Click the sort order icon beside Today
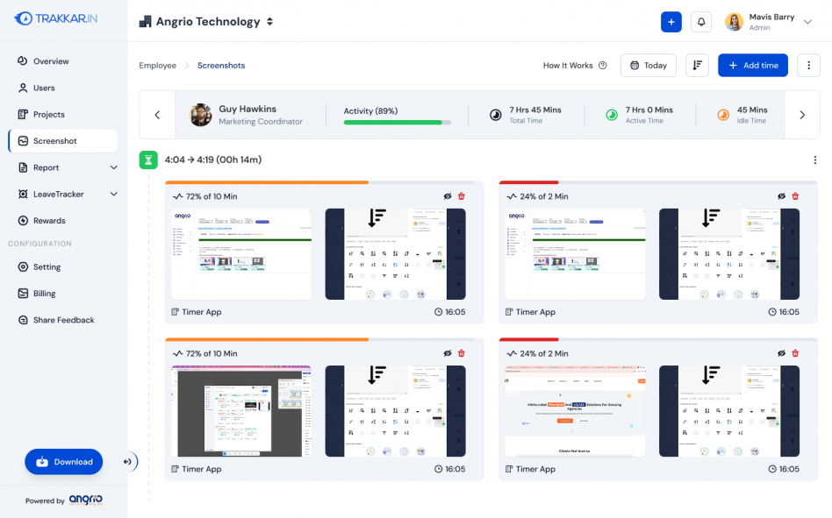The image size is (832, 518). click(697, 65)
